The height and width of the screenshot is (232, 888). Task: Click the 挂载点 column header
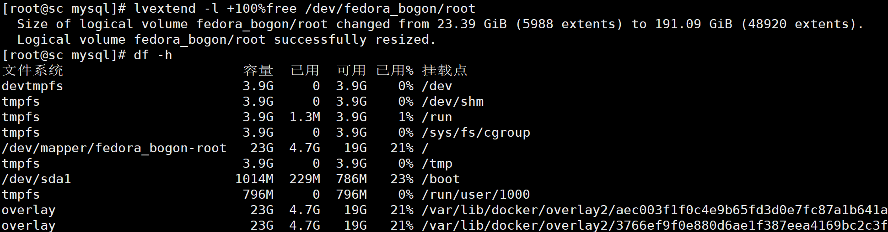[444, 71]
